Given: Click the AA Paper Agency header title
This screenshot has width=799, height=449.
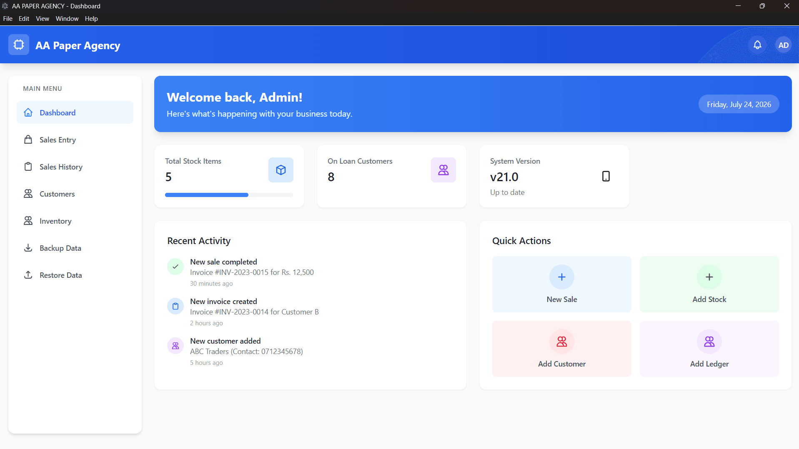Looking at the screenshot, I should click(78, 45).
